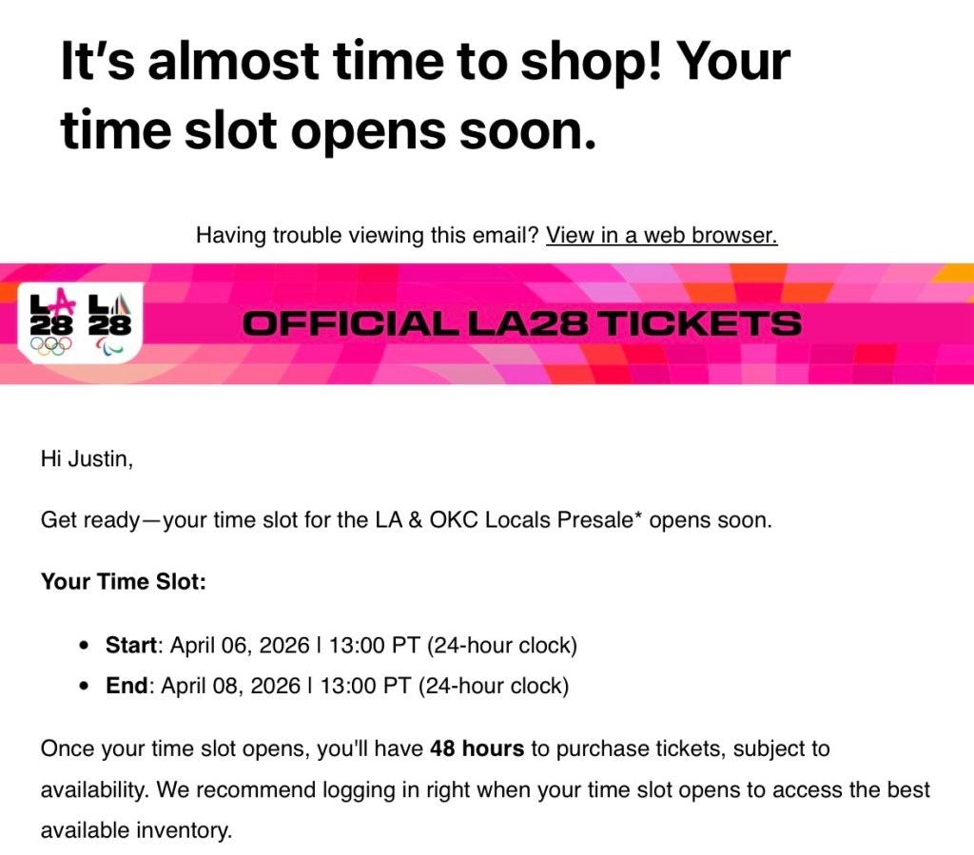The image size is (974, 855).
Task: Click the "April 08, 2026" end date
Action: [229, 686]
